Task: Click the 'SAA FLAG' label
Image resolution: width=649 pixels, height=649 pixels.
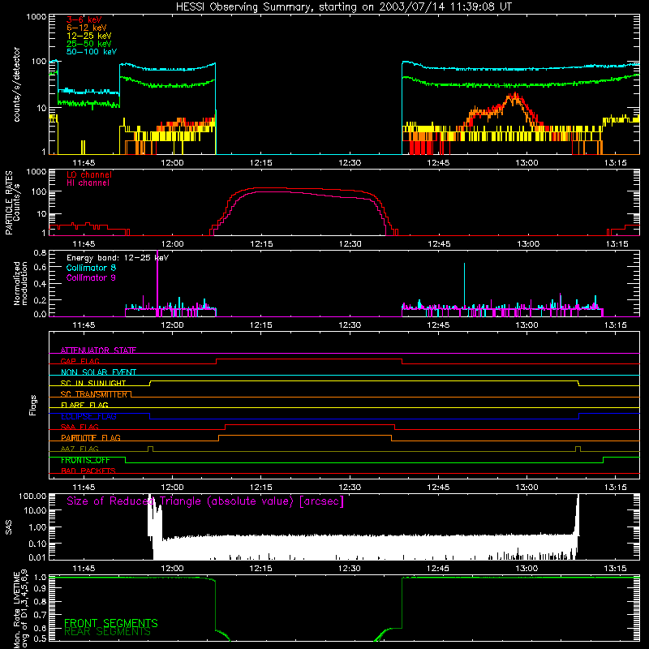Action: tap(80, 427)
